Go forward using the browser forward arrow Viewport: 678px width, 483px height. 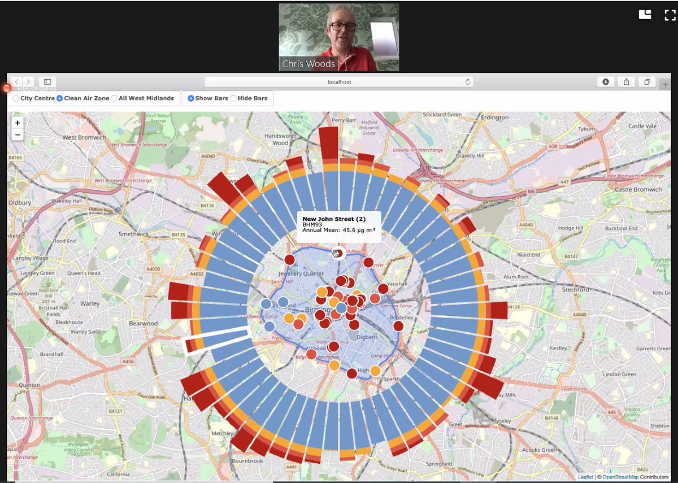pyautogui.click(x=27, y=81)
